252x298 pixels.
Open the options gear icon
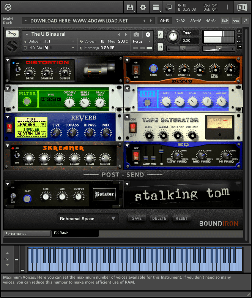point(143,8)
